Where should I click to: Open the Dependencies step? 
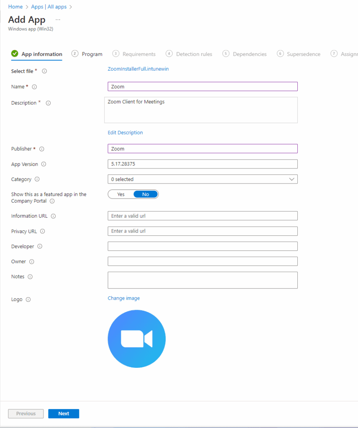pos(250,54)
